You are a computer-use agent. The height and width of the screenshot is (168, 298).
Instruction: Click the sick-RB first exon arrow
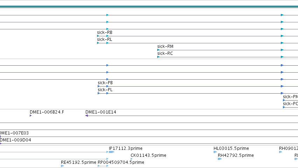click(98, 36)
